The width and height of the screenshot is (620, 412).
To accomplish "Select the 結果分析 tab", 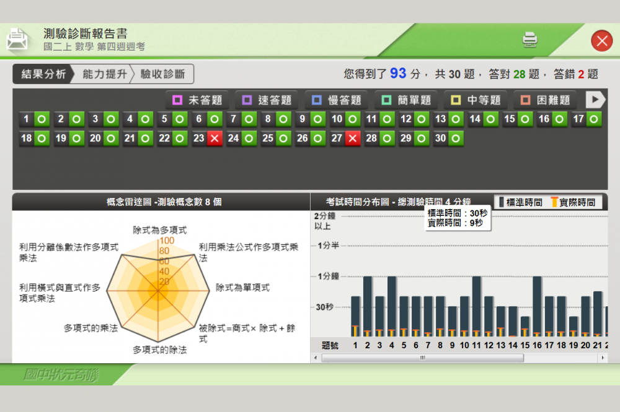I will coord(43,74).
